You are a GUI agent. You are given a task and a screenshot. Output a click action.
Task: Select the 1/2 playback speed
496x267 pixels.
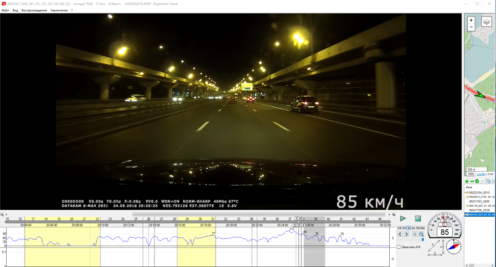[x=404, y=228]
